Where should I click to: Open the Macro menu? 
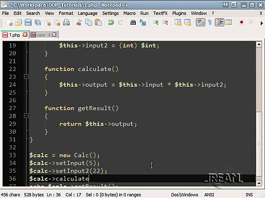point(129,13)
